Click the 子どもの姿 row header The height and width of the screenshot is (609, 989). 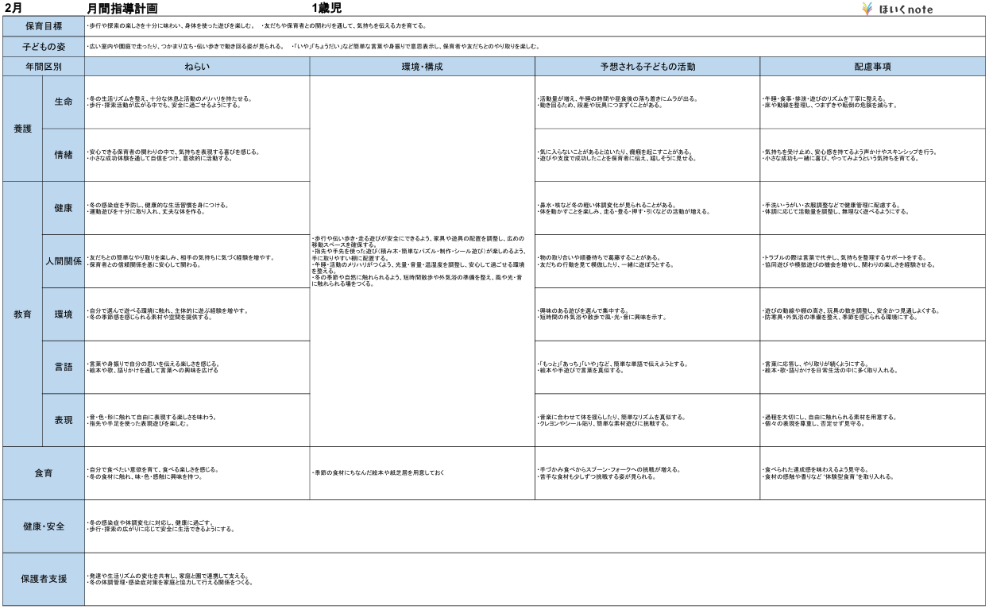pyautogui.click(x=44, y=46)
